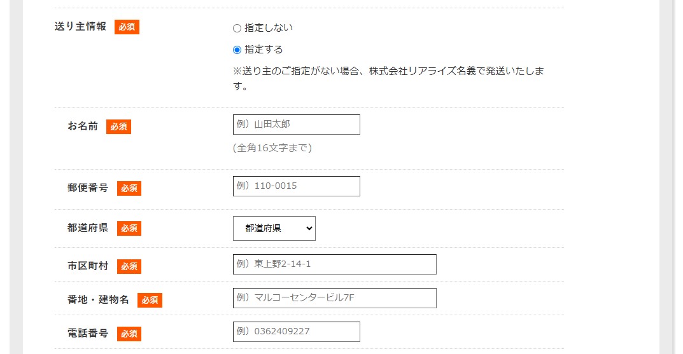
Task: Click the 必須 badge beside 市区町村
Action: point(129,266)
